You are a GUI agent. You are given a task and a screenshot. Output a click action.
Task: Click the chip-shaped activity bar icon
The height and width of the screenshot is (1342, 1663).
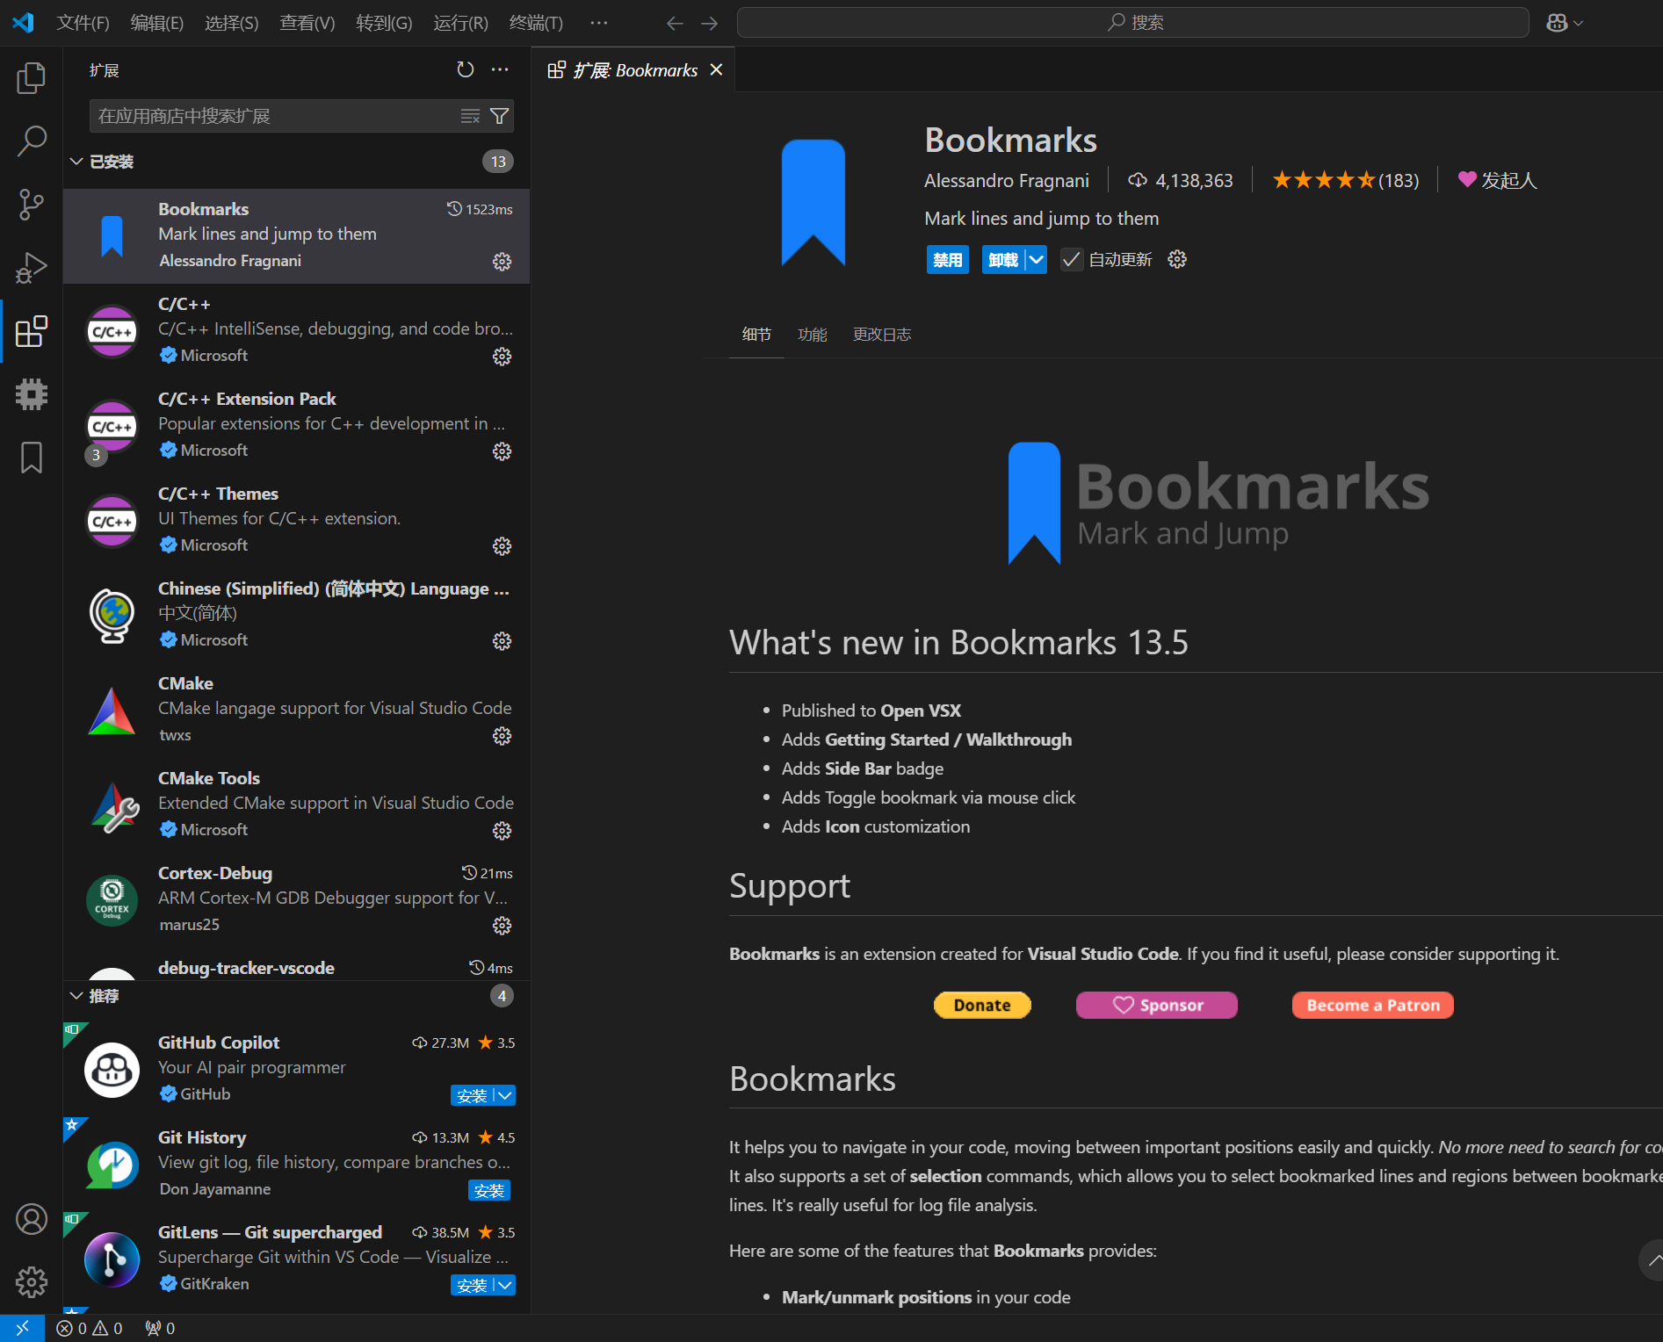click(x=31, y=394)
